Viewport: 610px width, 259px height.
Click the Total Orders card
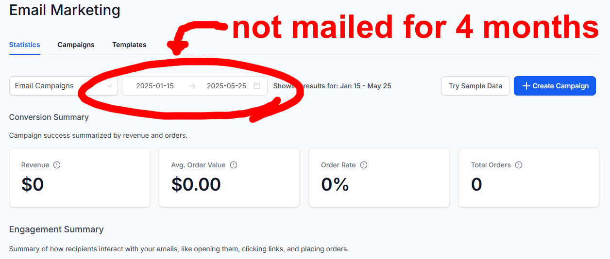click(x=529, y=178)
